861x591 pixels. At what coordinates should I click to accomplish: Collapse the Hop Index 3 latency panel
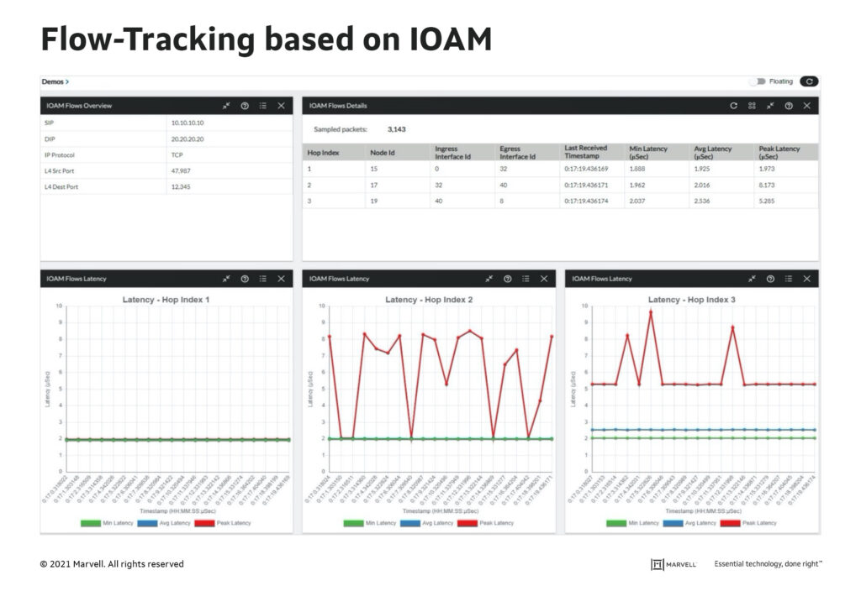[753, 279]
